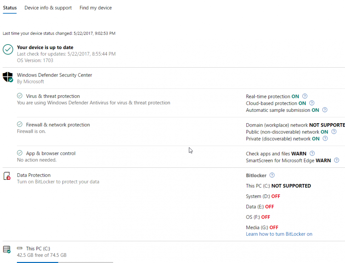Click the Data Protection lock icon
Image resolution: width=345 pixels, height=263 pixels.
coord(7,176)
